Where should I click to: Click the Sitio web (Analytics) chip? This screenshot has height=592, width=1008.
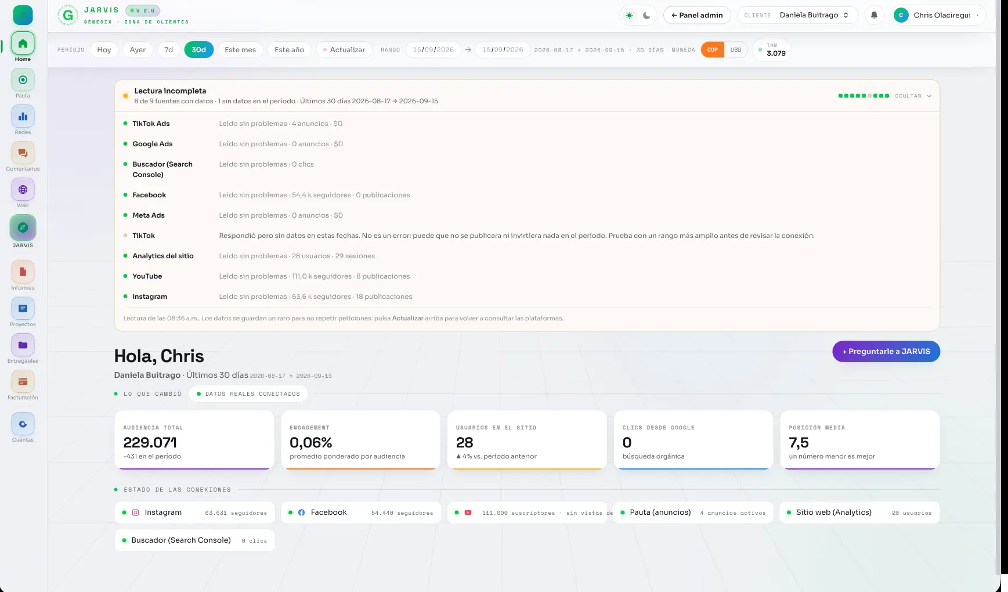pyautogui.click(x=859, y=512)
